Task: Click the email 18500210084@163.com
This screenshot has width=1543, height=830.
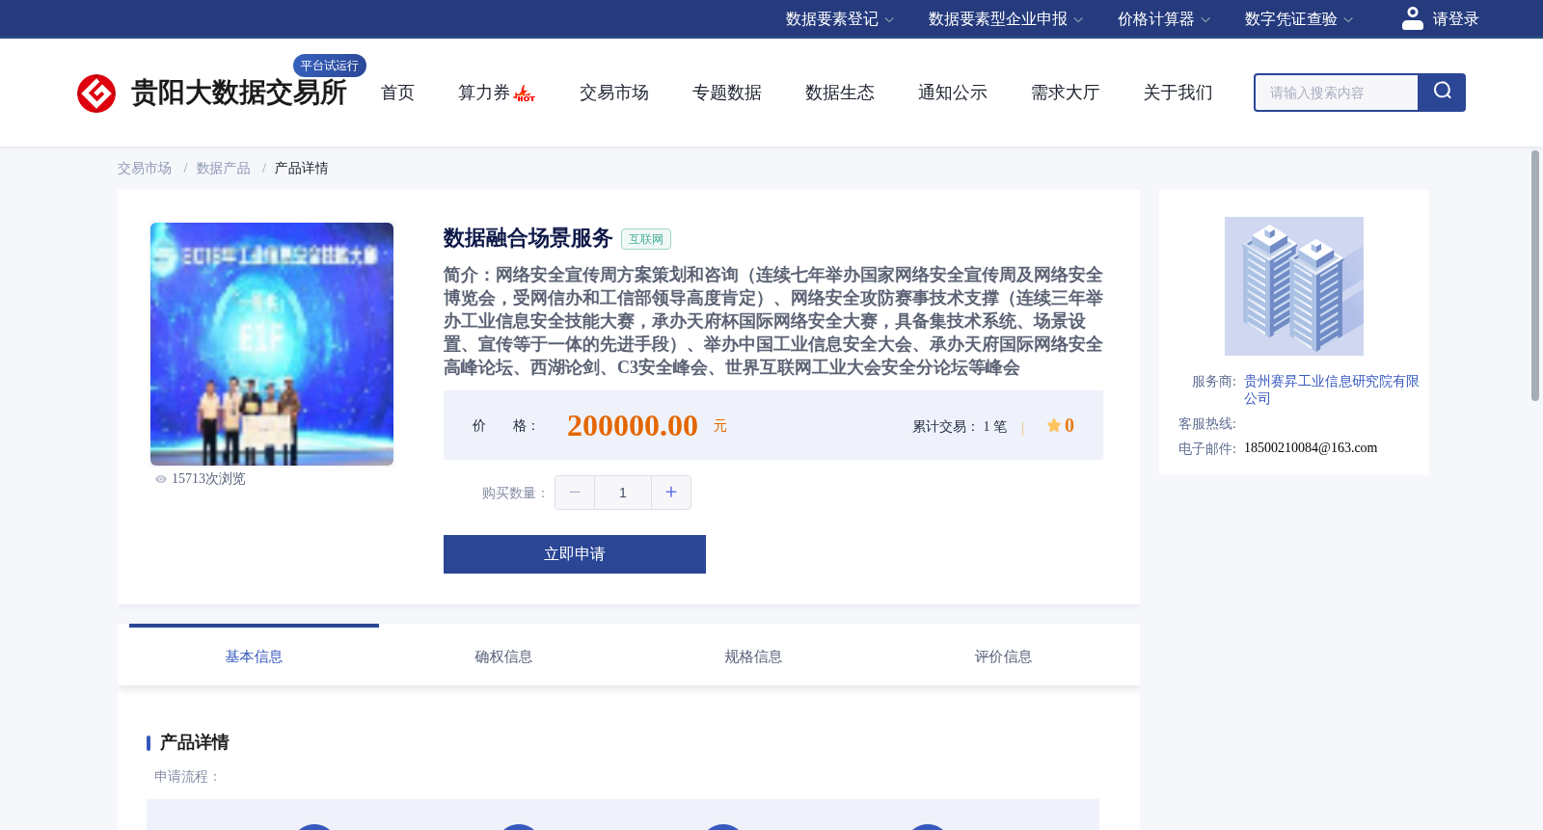Action: [1311, 447]
